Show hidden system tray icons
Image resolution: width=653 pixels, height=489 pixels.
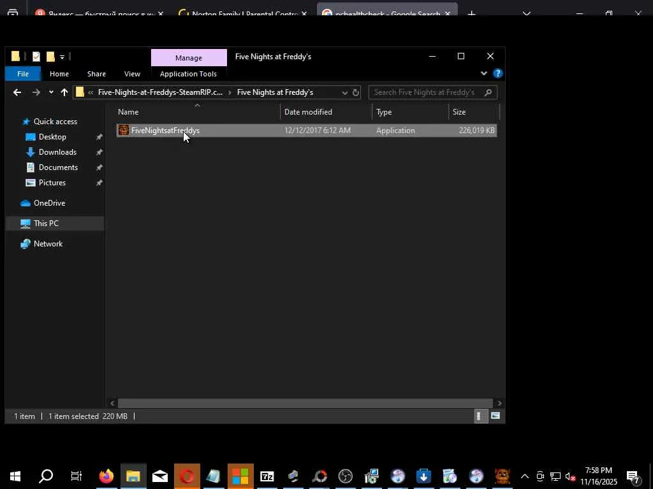525,476
